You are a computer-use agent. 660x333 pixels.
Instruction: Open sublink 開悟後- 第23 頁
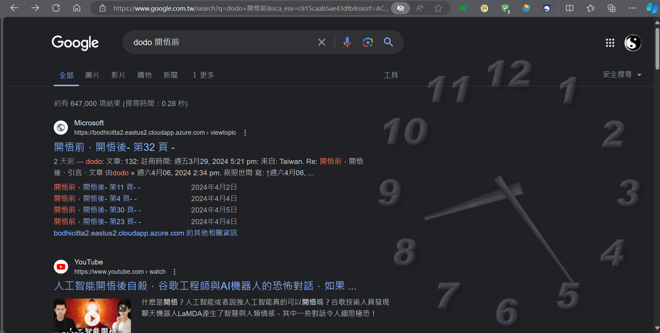click(97, 221)
